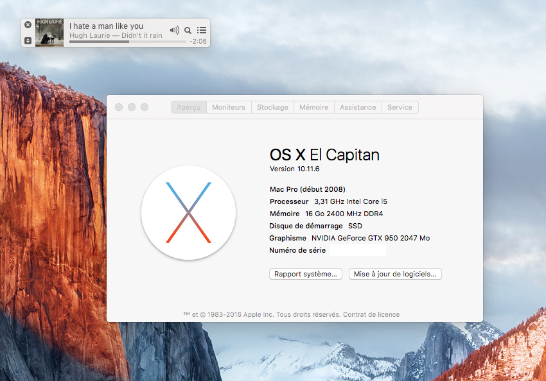Click the song title 'I hate a man like you'
The height and width of the screenshot is (381, 546).
pyautogui.click(x=106, y=26)
